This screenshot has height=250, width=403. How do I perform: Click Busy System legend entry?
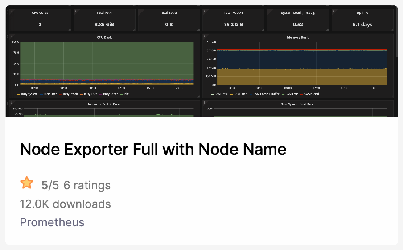[x=28, y=94]
